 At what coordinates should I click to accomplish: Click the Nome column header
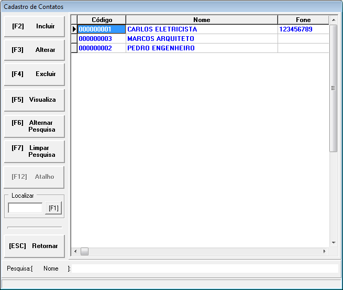point(202,20)
